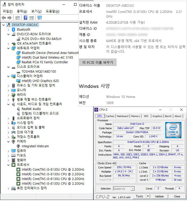Image resolution: width=187 pixels, height=201 pixels.
Task: Open the 파일(F) menu
Action: pos(8,11)
